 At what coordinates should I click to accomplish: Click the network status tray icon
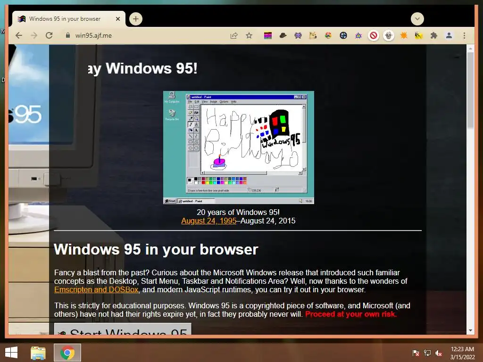pyautogui.click(x=427, y=353)
